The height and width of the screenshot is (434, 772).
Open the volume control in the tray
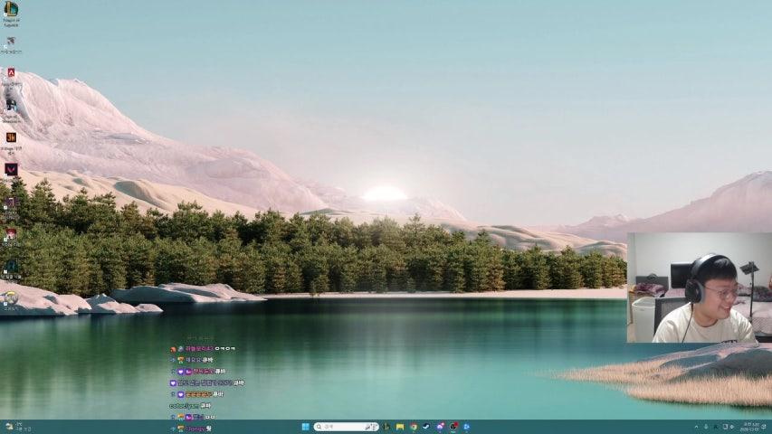(731, 427)
